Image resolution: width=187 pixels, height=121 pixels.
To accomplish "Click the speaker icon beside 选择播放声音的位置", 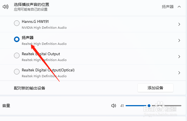I will 6,7.
